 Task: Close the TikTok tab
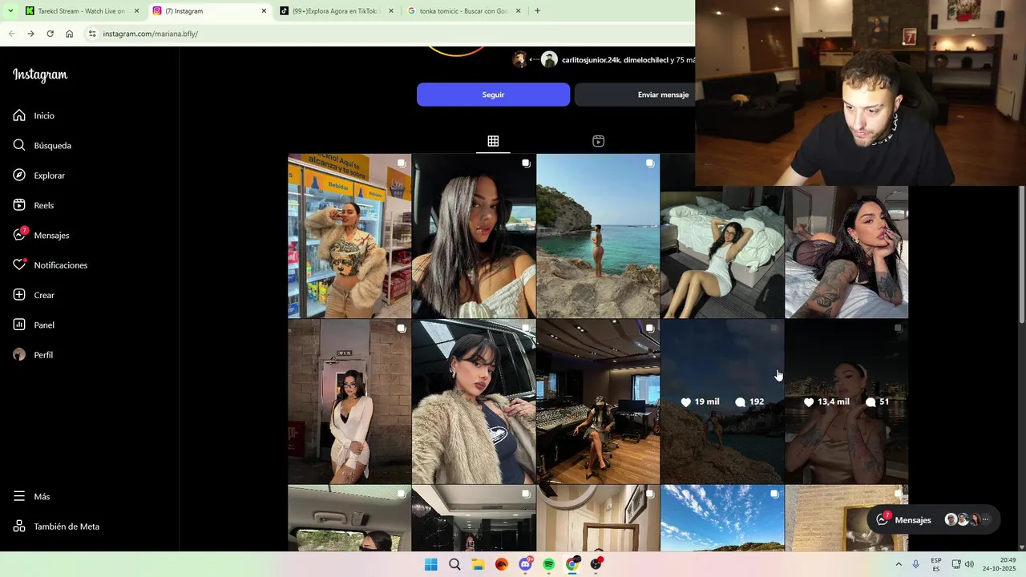pyautogui.click(x=391, y=11)
